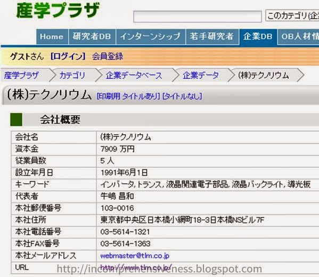The width and height of the screenshot is (319, 277).
Task: Open print view タイトルなし
Action: (182, 96)
